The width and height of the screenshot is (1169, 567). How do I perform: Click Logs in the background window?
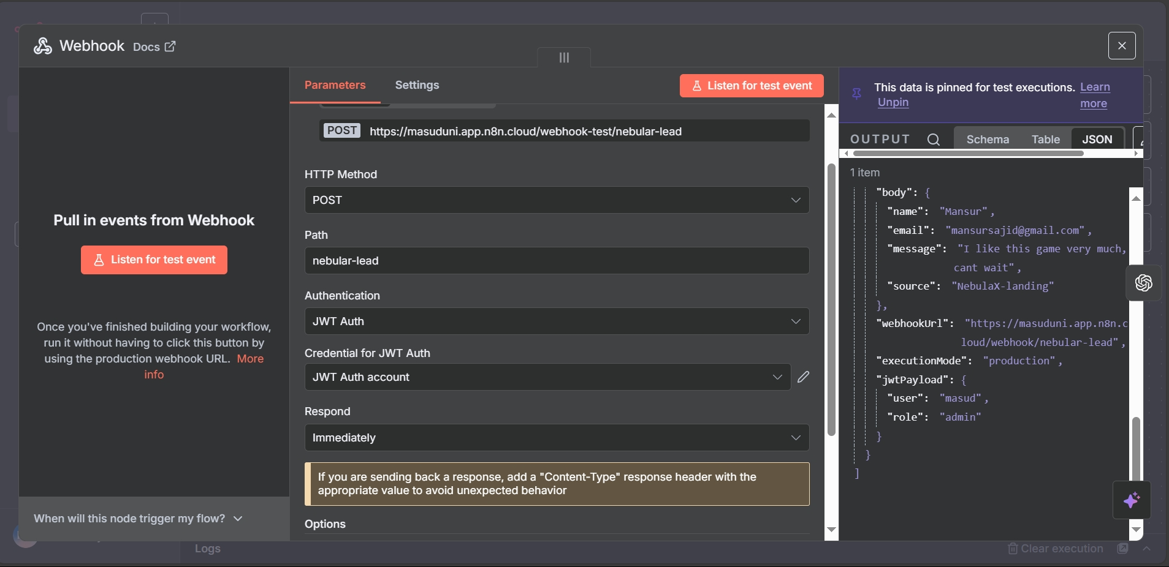point(207,549)
